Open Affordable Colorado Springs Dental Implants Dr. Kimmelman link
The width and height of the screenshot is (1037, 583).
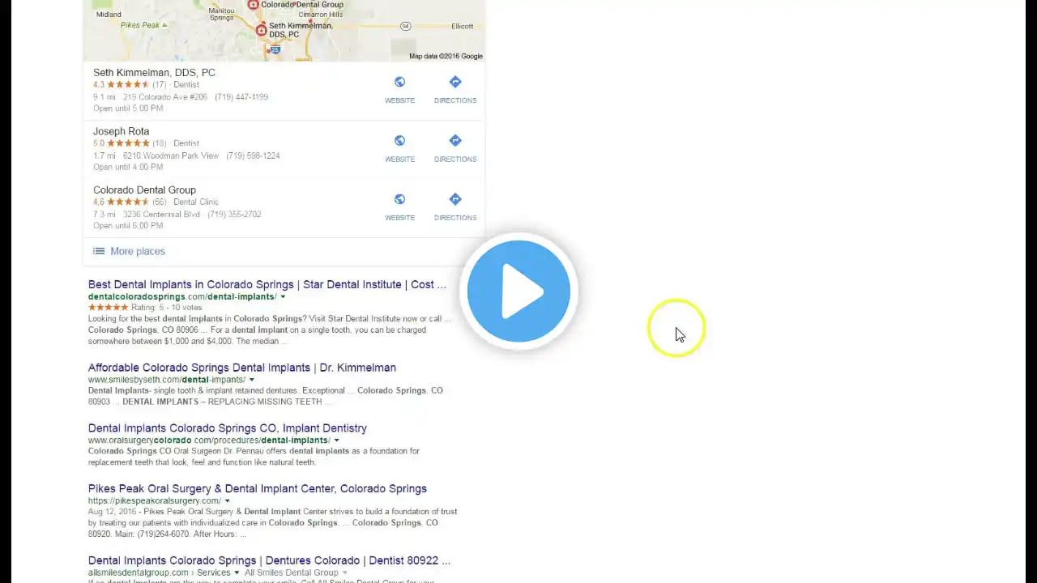(242, 368)
